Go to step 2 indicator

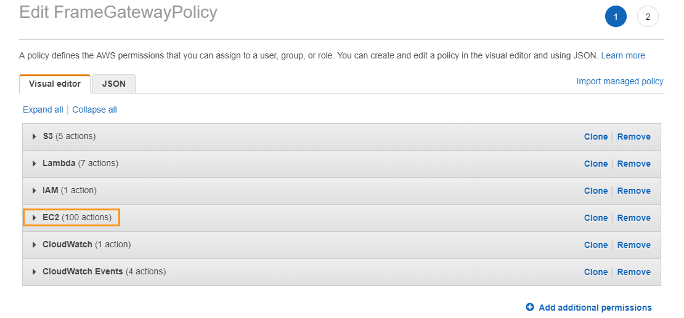[x=648, y=17]
